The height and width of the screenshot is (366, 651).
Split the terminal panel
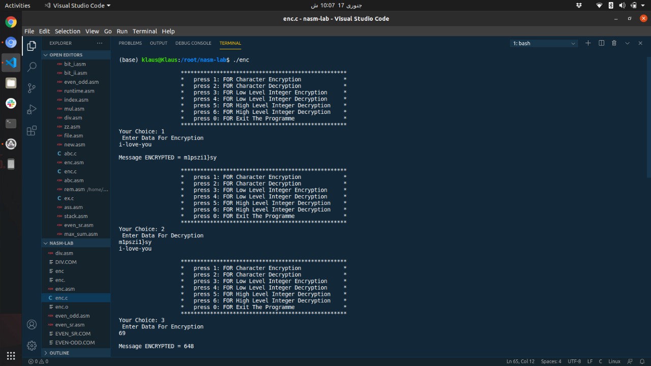[x=601, y=43]
